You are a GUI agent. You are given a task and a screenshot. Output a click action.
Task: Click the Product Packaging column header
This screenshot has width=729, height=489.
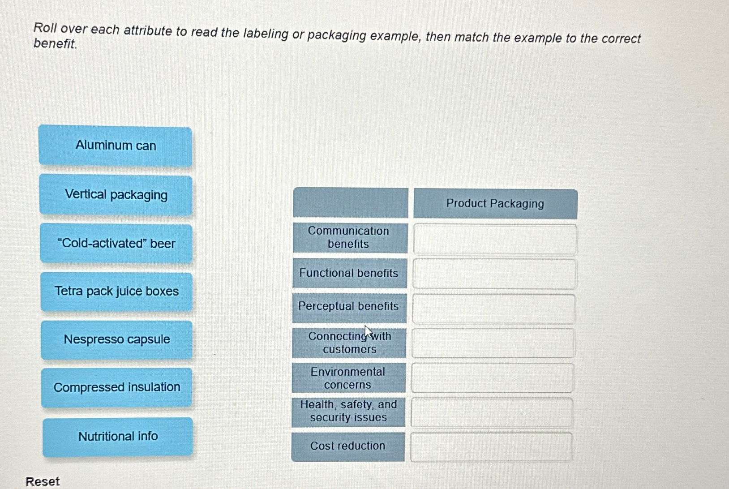pyautogui.click(x=494, y=204)
